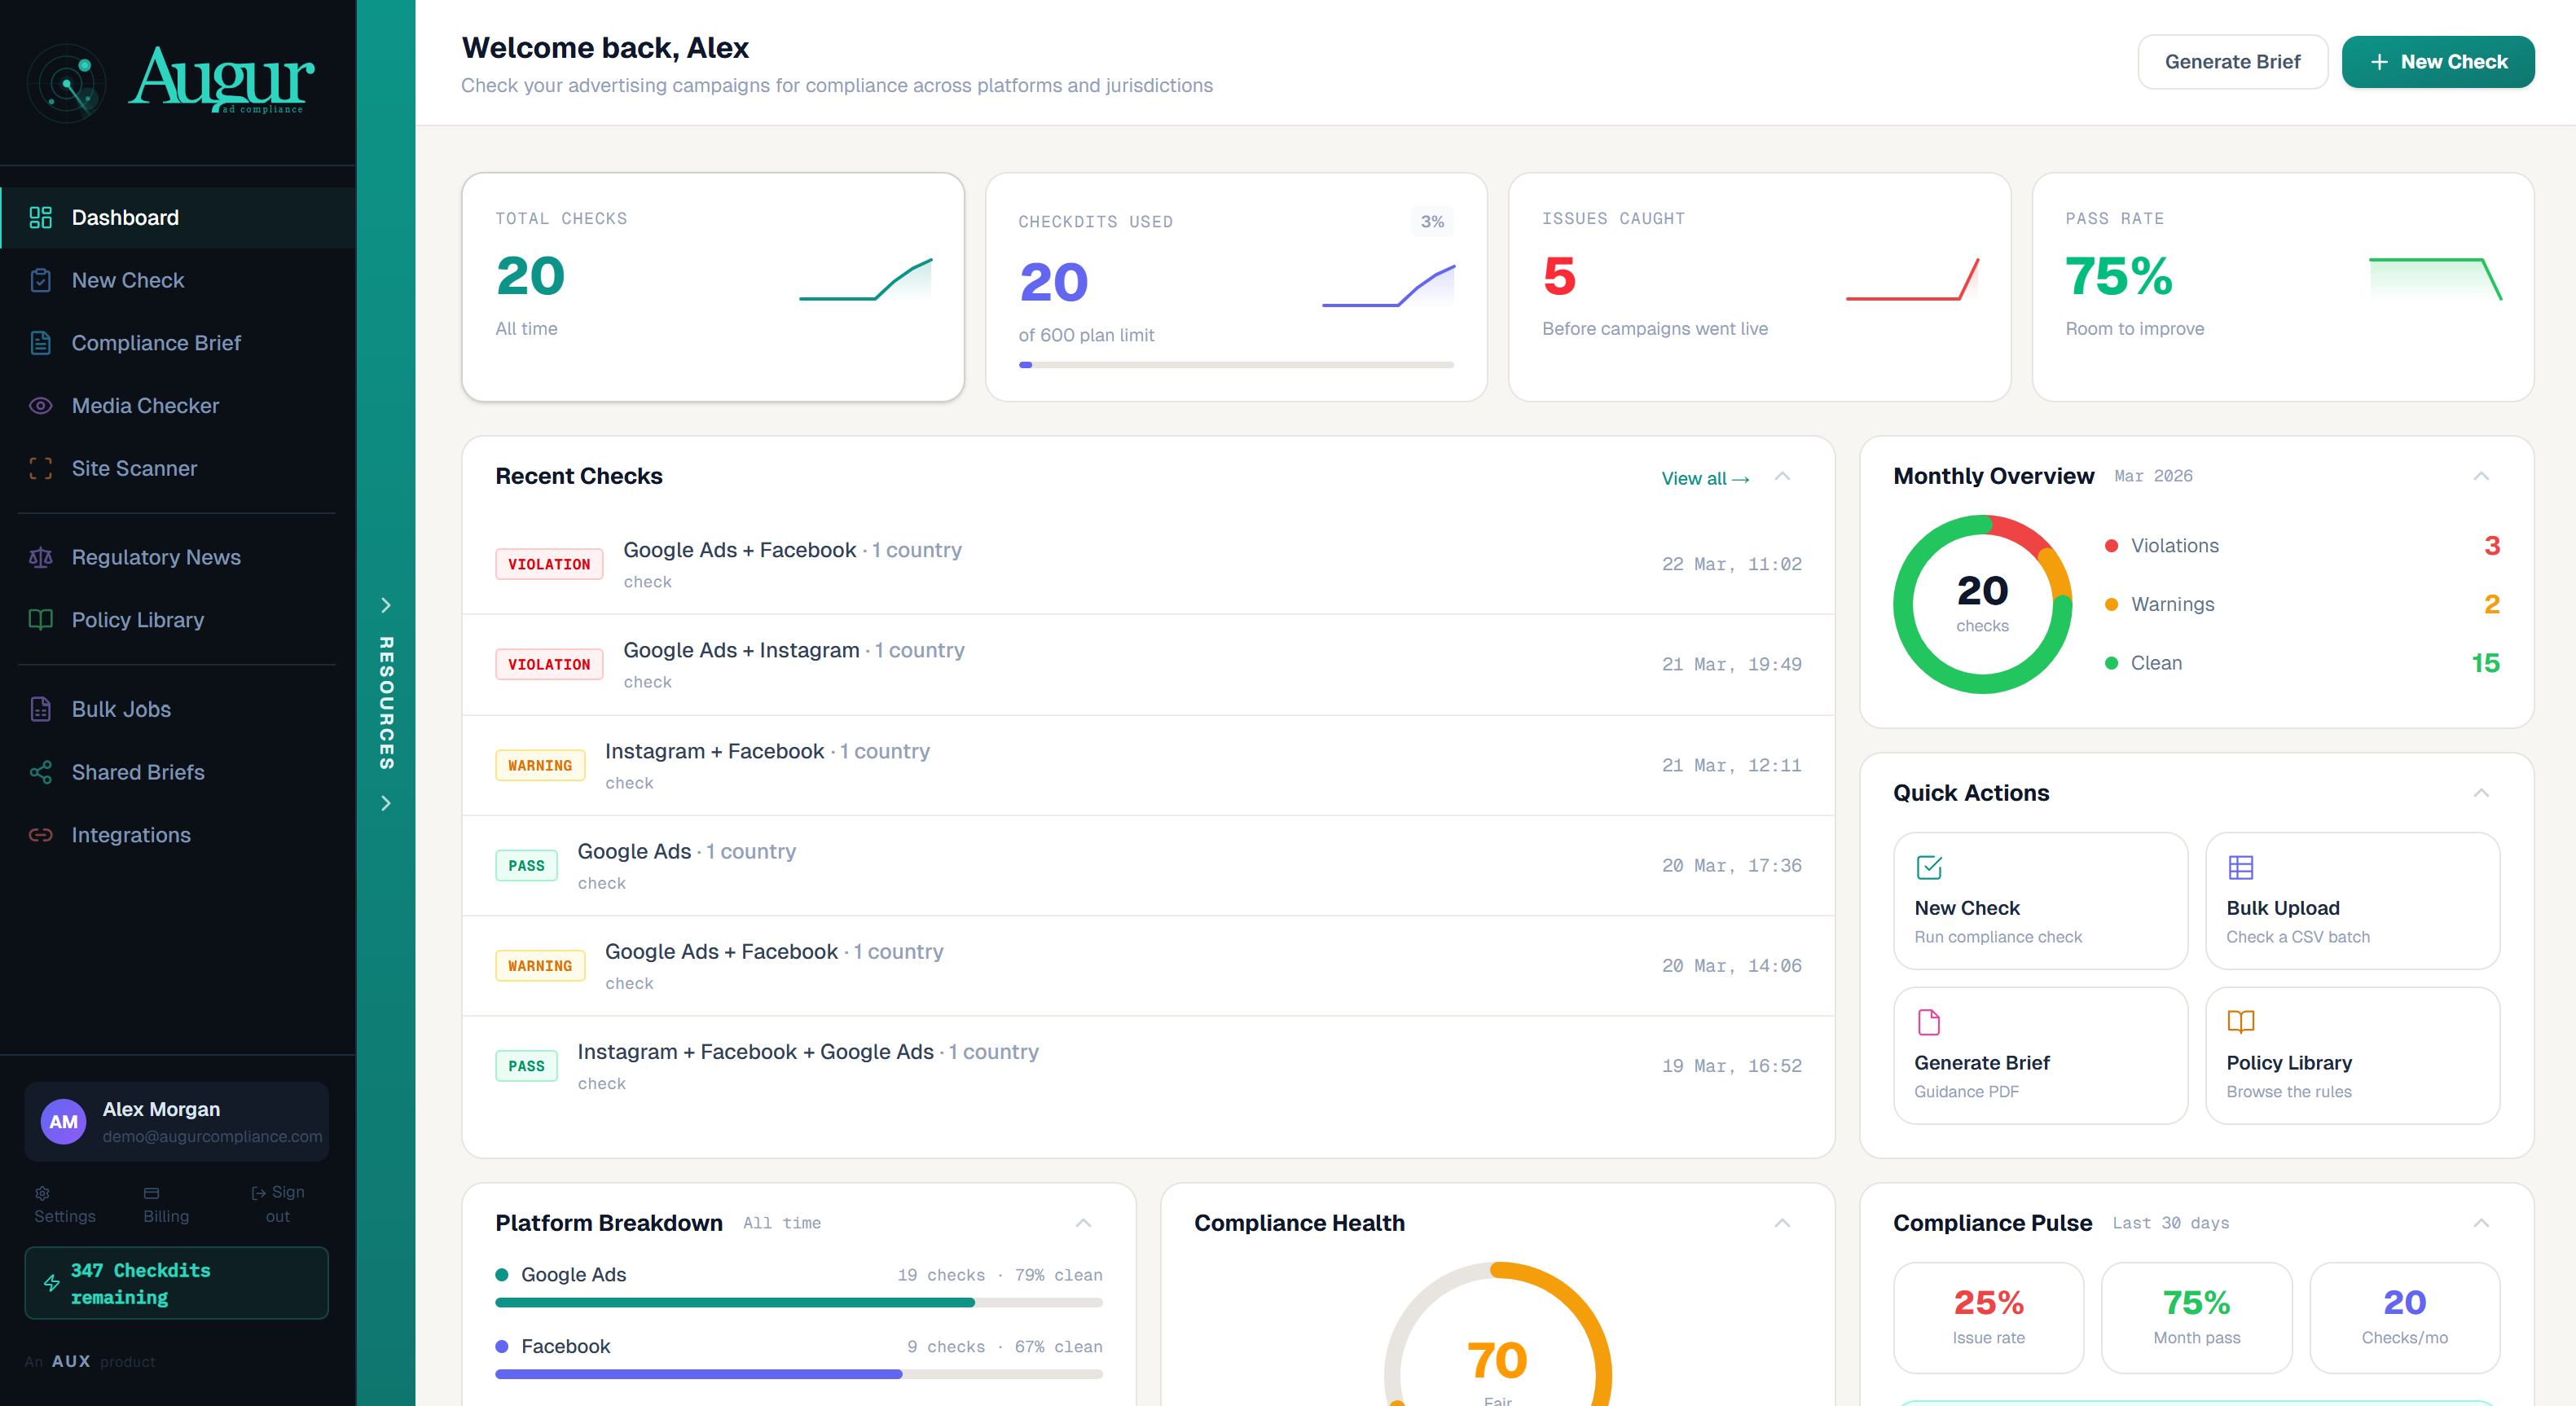This screenshot has width=2576, height=1406.
Task: Click the Site Scanner frame icon
Action: (40, 468)
